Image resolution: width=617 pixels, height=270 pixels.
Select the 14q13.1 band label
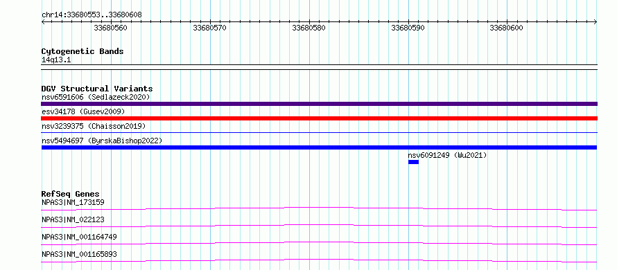[56, 60]
